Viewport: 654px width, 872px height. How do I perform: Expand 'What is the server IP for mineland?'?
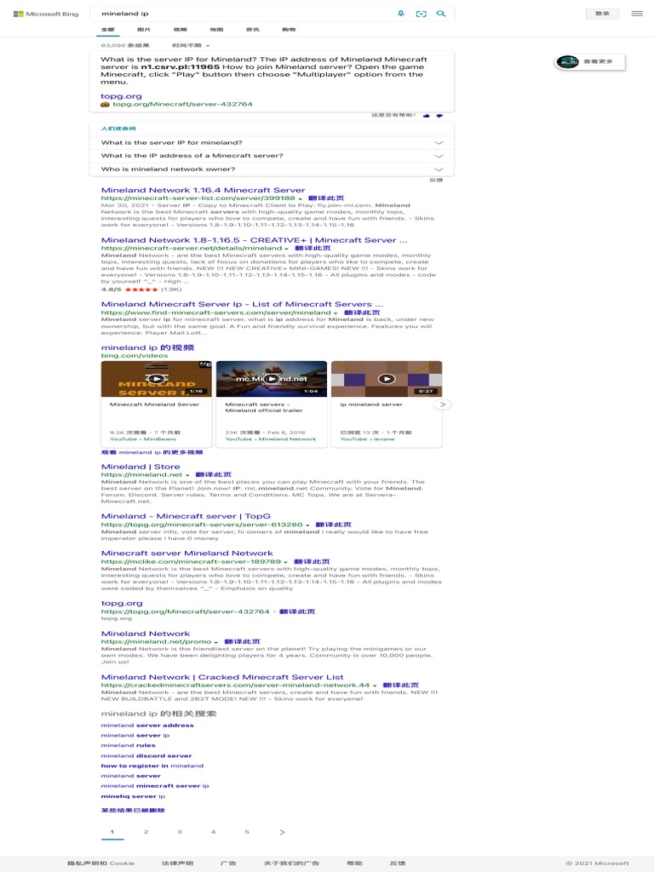272,142
